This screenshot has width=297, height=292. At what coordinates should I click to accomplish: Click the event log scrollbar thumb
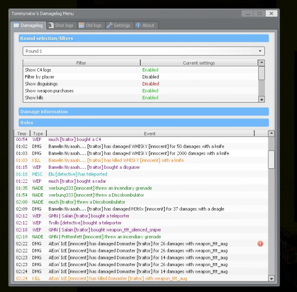[x=272, y=160]
